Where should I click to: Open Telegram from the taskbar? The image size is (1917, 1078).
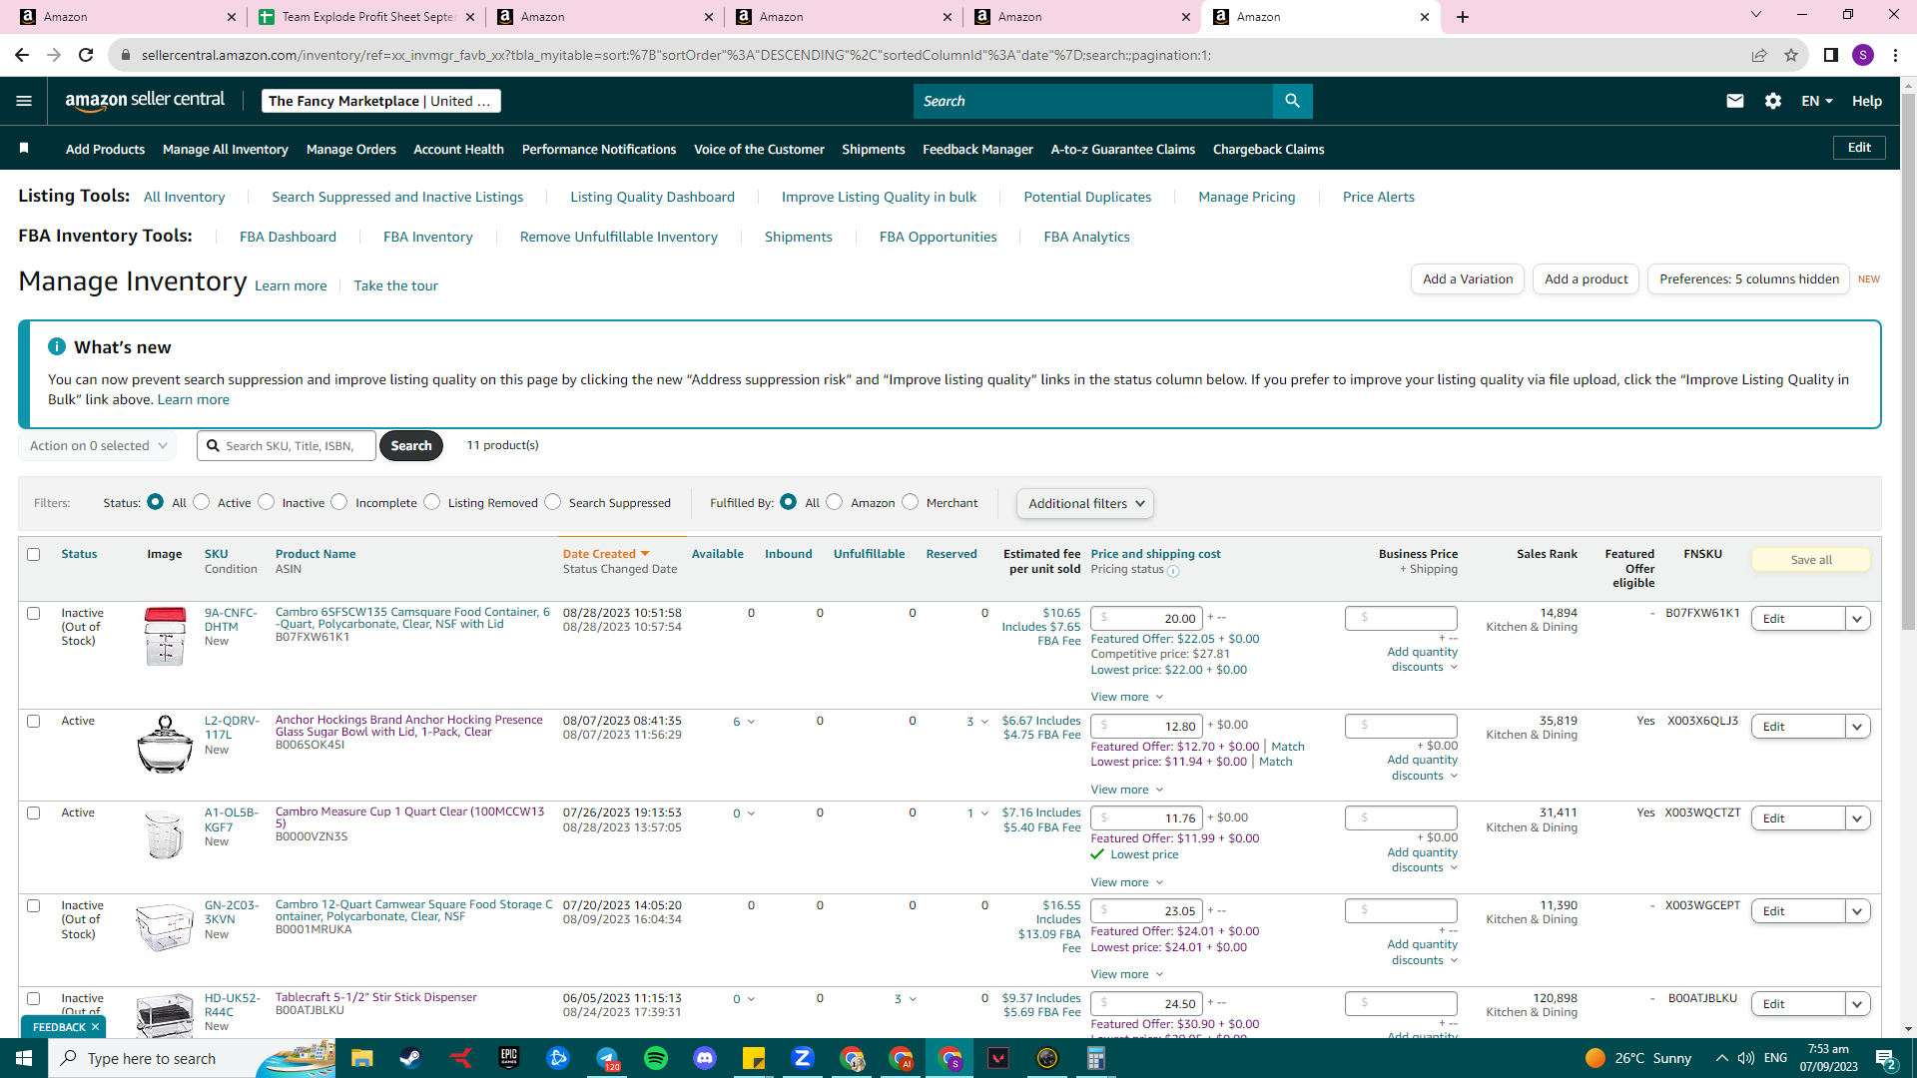pos(607,1058)
